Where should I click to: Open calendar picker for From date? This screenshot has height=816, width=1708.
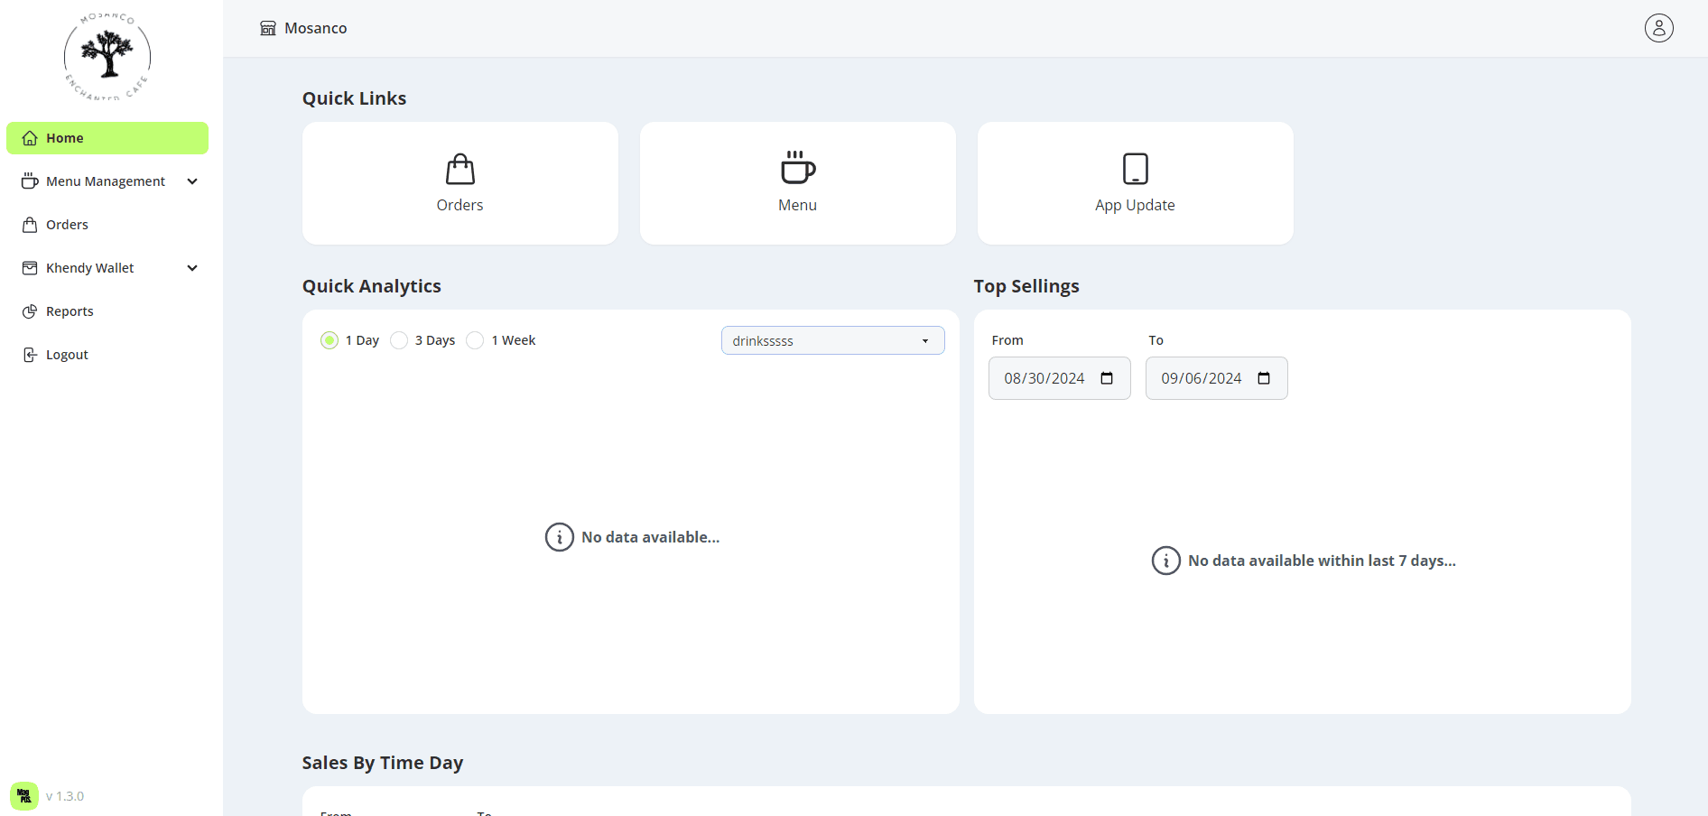pos(1107,378)
